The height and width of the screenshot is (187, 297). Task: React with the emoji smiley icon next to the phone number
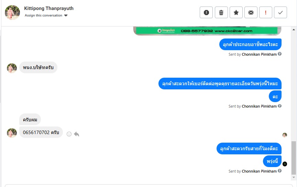69,134
